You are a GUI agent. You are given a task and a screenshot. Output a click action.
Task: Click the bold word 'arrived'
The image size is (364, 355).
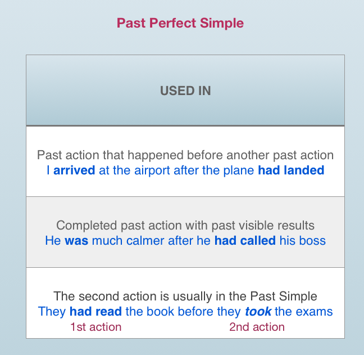(x=74, y=170)
